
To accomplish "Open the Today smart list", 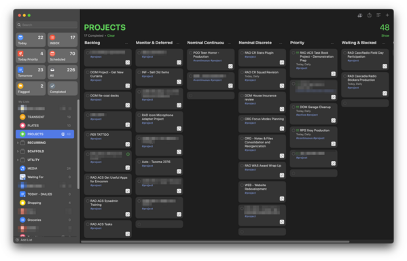I will (x=31, y=40).
